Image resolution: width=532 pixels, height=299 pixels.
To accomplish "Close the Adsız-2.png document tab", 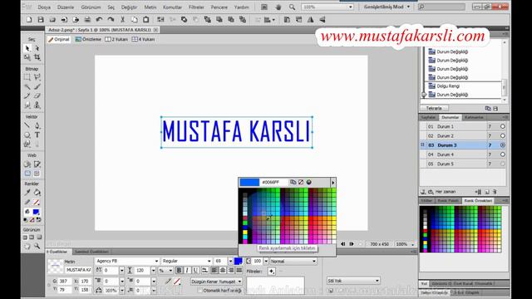I will point(155,30).
